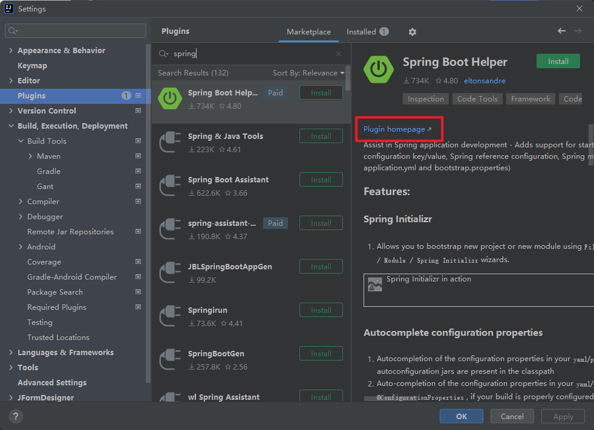
Task: Click project-level icon beside Required Plugins
Action: [x=139, y=307]
